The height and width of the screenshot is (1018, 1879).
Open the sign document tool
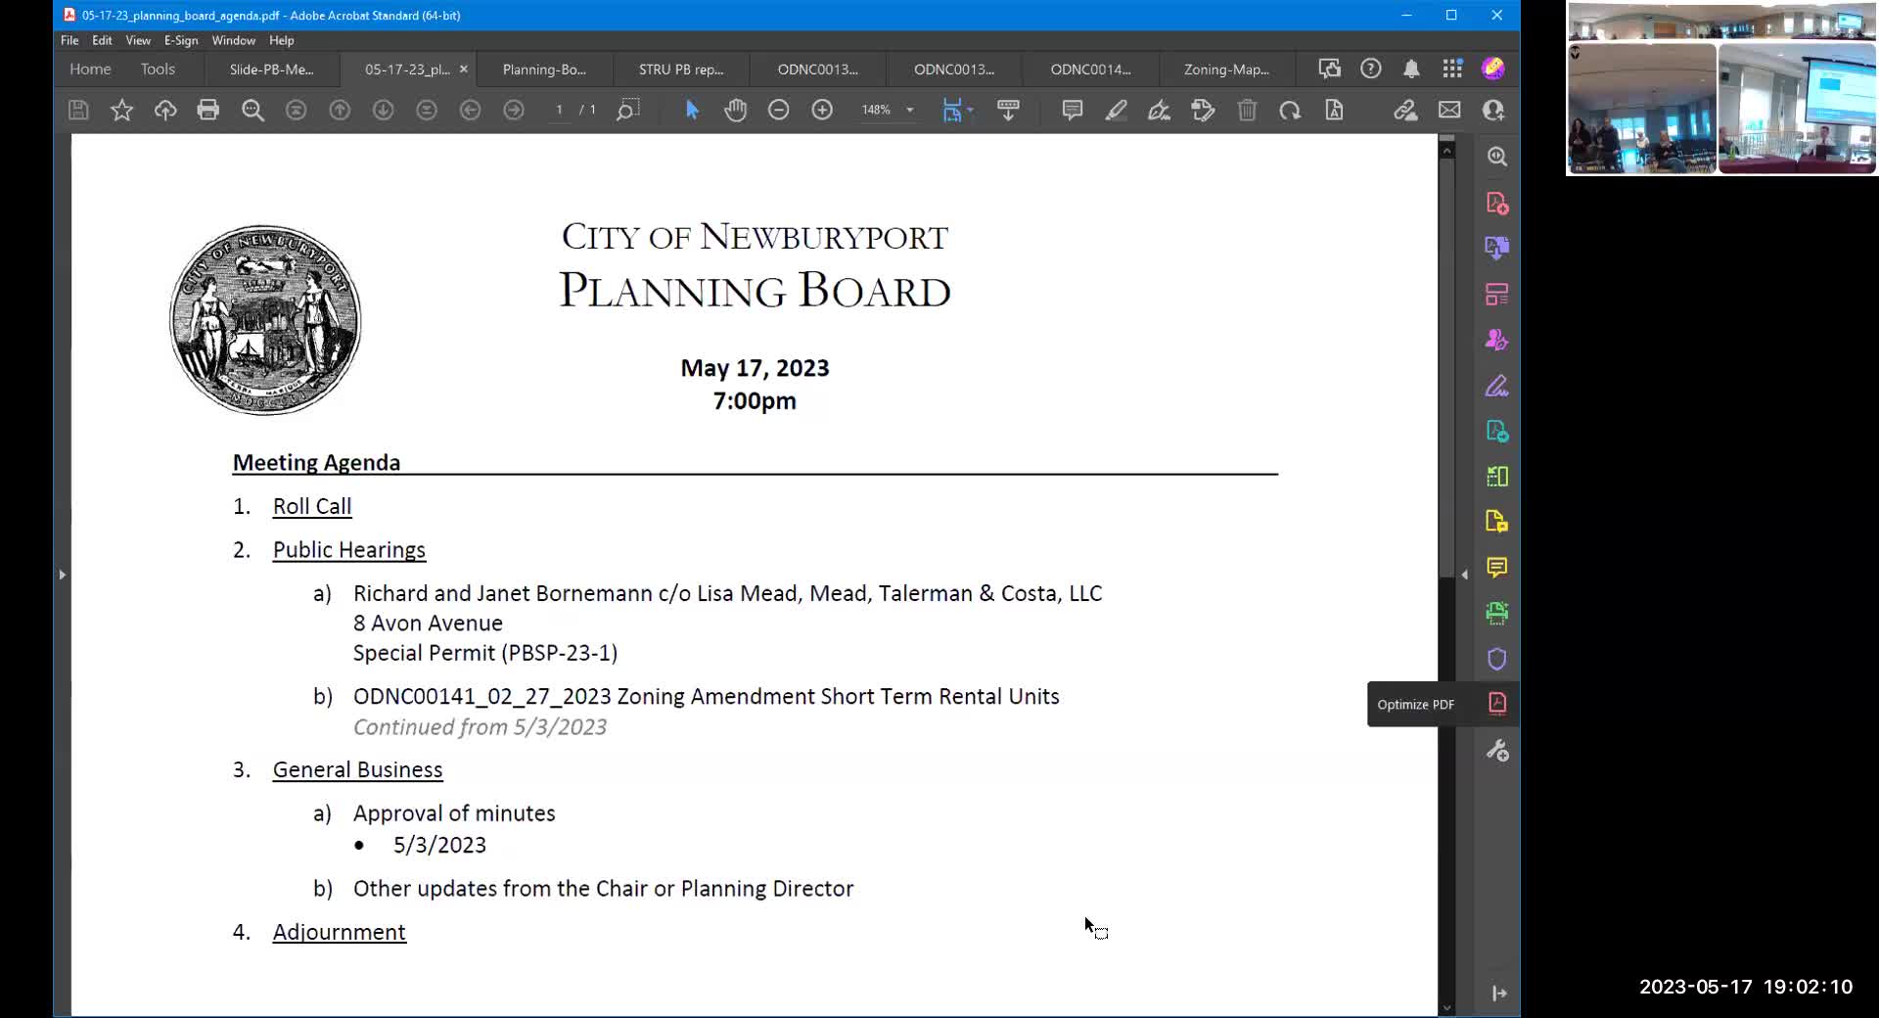1159,111
